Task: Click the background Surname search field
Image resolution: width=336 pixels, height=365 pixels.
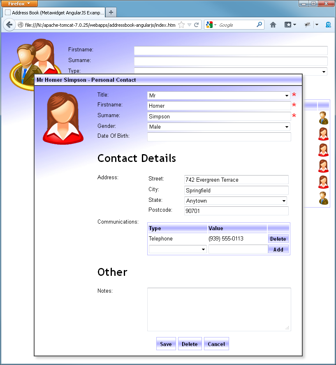Action: (x=231, y=61)
